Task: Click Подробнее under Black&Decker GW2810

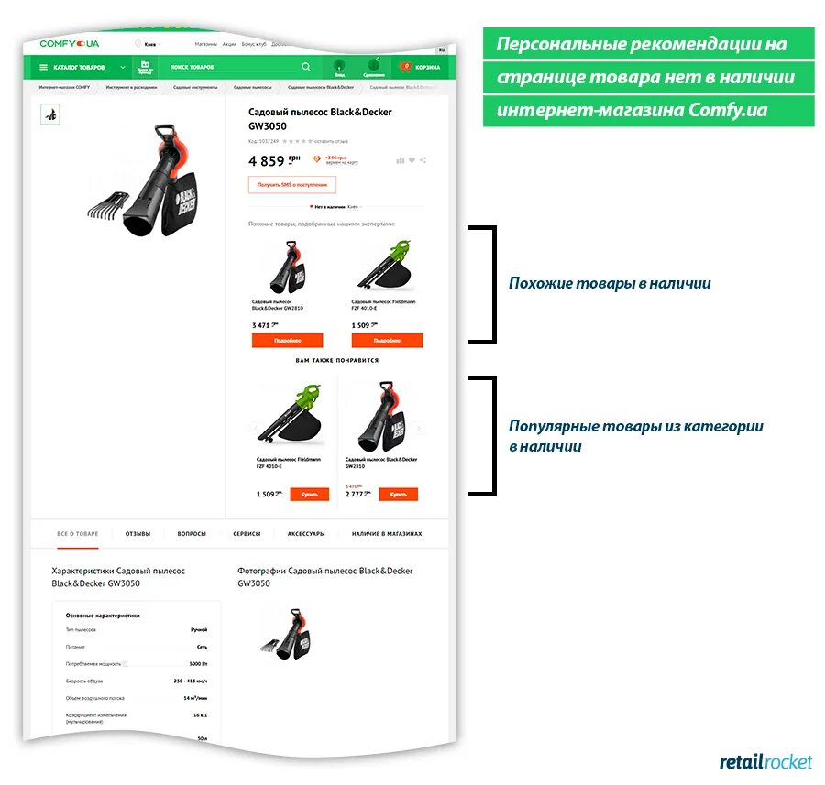Action: coord(287,340)
